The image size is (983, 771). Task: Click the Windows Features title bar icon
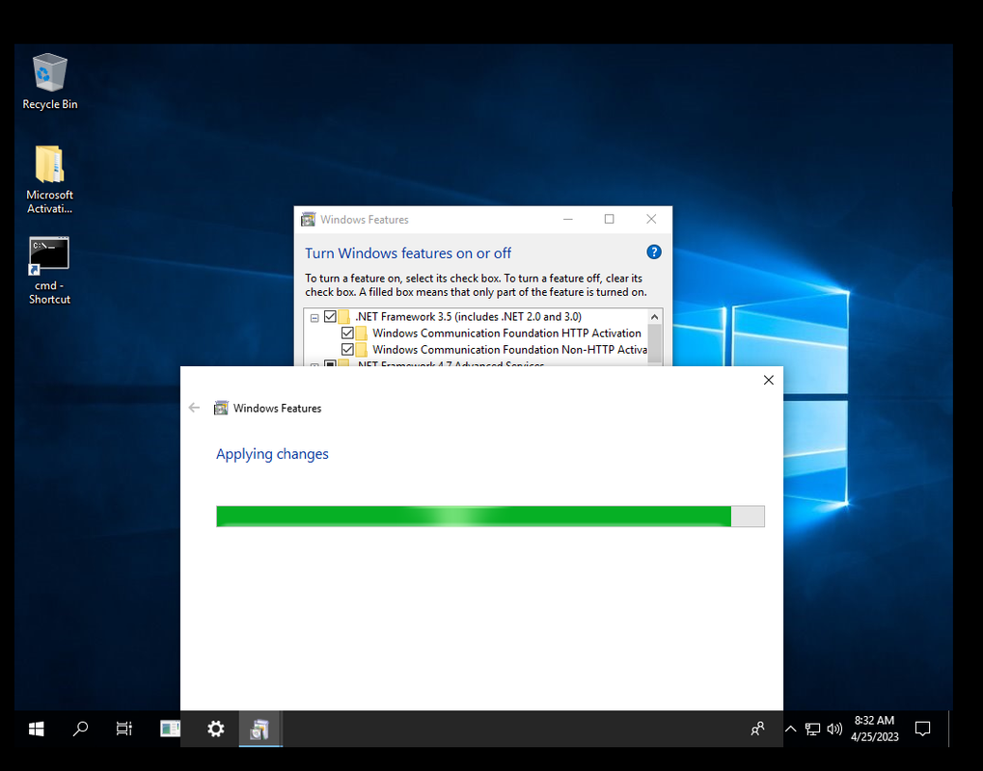click(x=308, y=219)
